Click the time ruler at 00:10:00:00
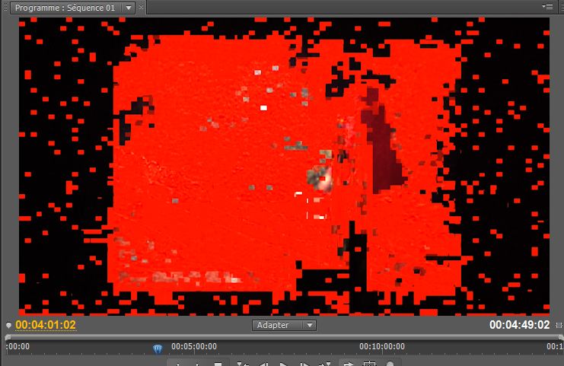 (x=382, y=346)
